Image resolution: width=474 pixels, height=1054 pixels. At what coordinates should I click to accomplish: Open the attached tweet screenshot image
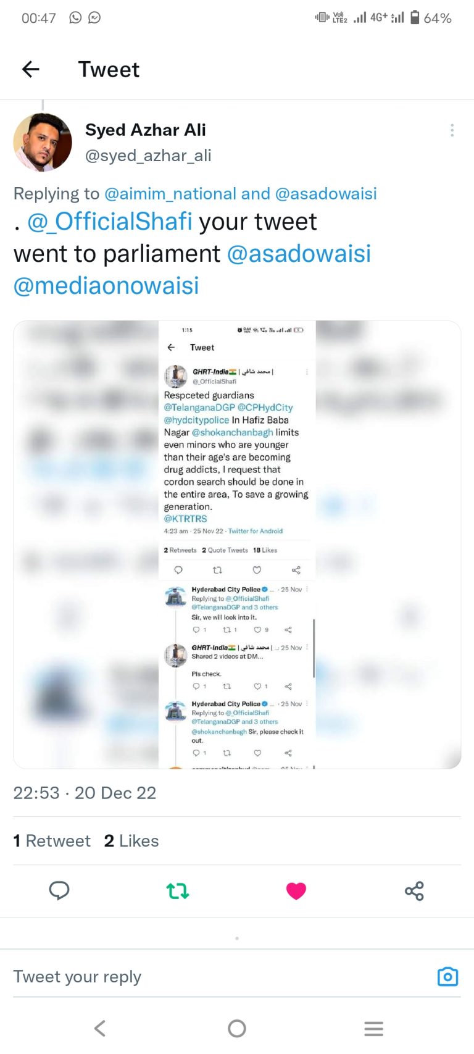[237, 545]
